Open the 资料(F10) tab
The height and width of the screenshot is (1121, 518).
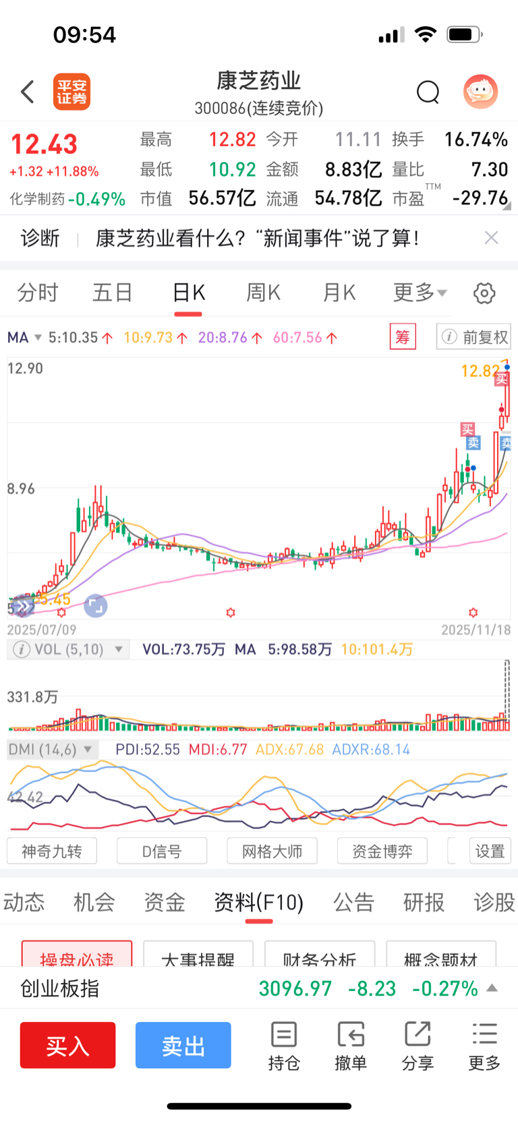pos(259,902)
